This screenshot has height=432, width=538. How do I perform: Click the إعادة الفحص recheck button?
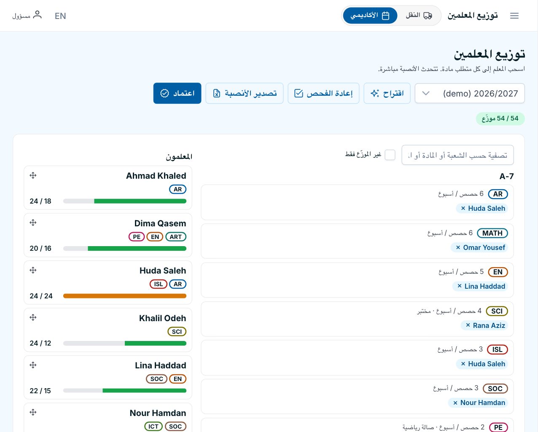pyautogui.click(x=323, y=93)
